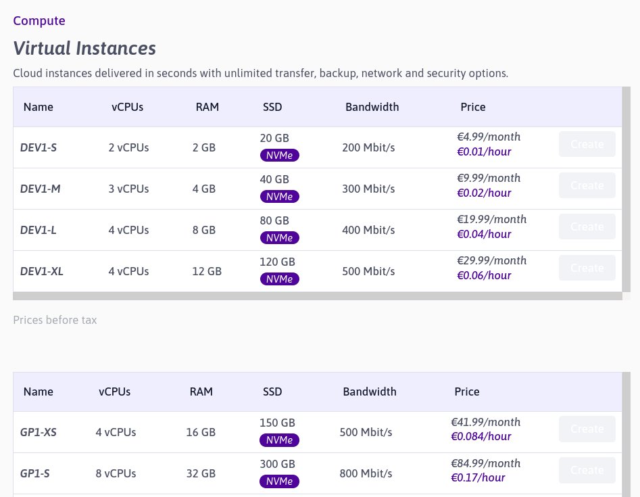Click the Virtual Instances heading
The width and height of the screenshot is (640, 497).
tap(84, 48)
